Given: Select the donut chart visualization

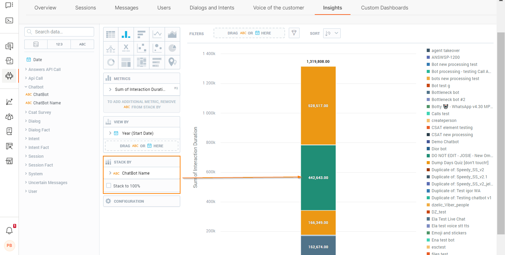Looking at the screenshot, I should pos(111,62).
